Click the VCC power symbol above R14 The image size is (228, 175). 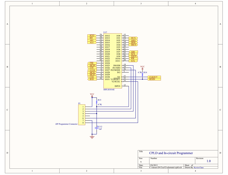142,68
